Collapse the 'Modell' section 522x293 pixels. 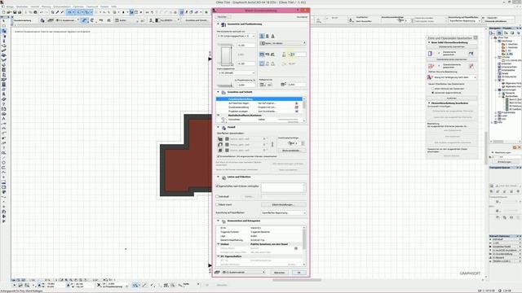(x=219, y=127)
